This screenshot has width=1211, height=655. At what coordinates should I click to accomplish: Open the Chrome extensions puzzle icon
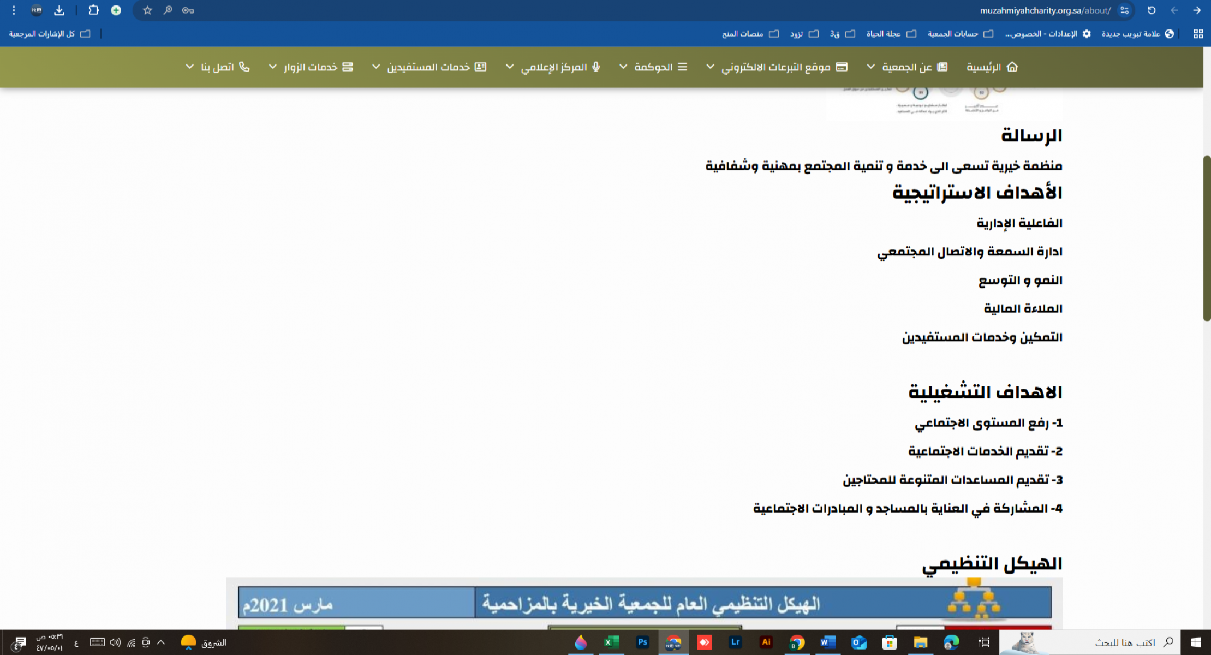(93, 10)
